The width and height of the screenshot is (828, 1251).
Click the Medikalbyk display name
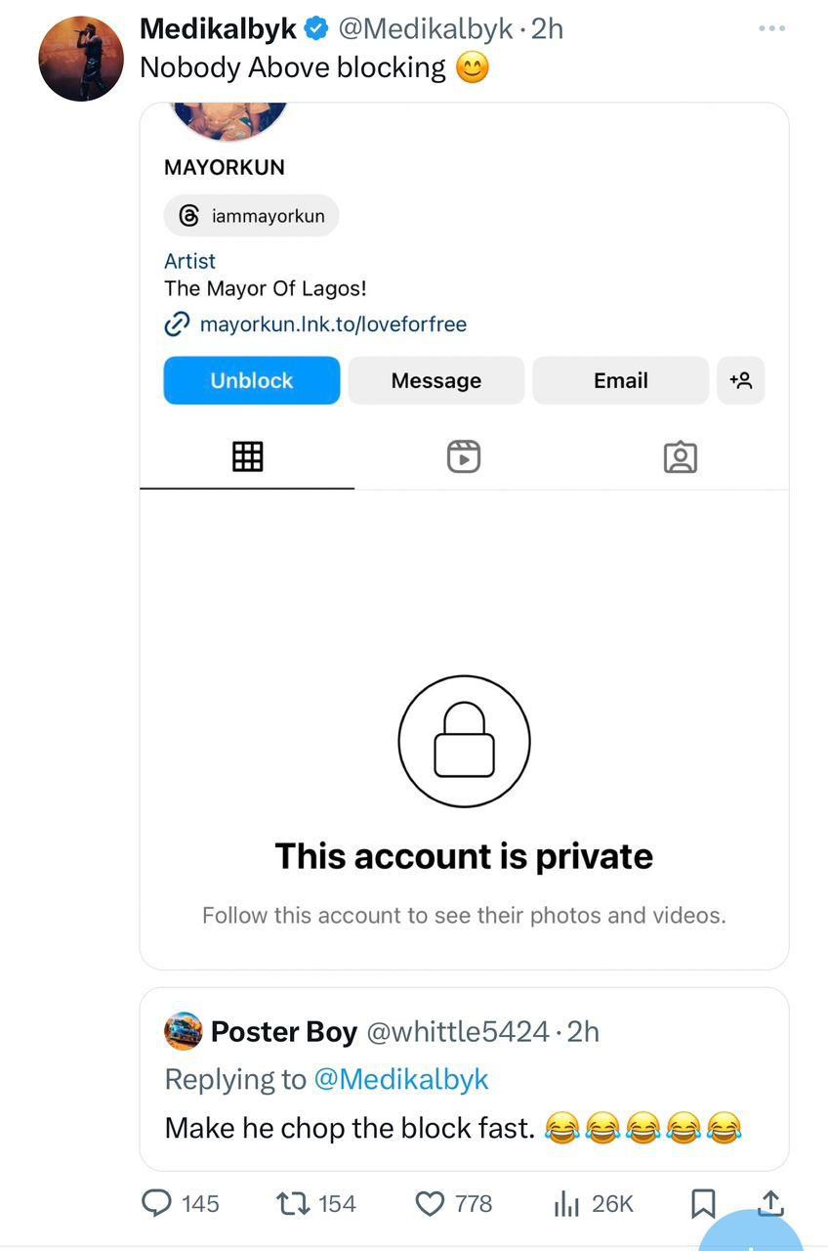tap(218, 28)
